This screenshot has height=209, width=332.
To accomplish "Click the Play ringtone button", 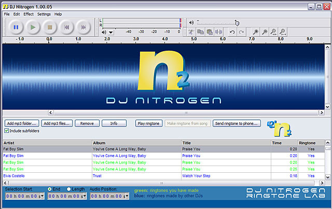I will point(149,123).
